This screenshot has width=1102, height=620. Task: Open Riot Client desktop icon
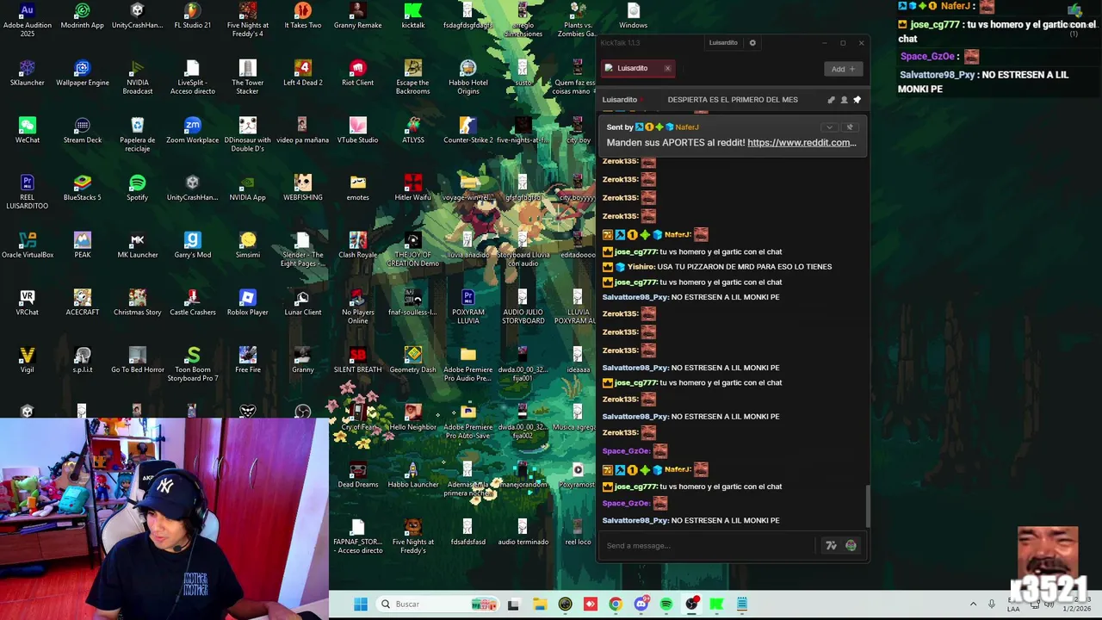(357, 73)
